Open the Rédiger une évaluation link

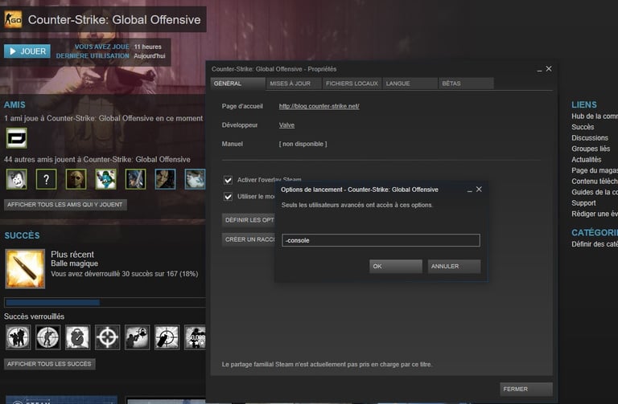(595, 214)
